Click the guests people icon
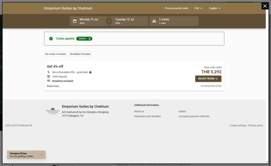Screen dimensions: 271x166 coord(154,21)
